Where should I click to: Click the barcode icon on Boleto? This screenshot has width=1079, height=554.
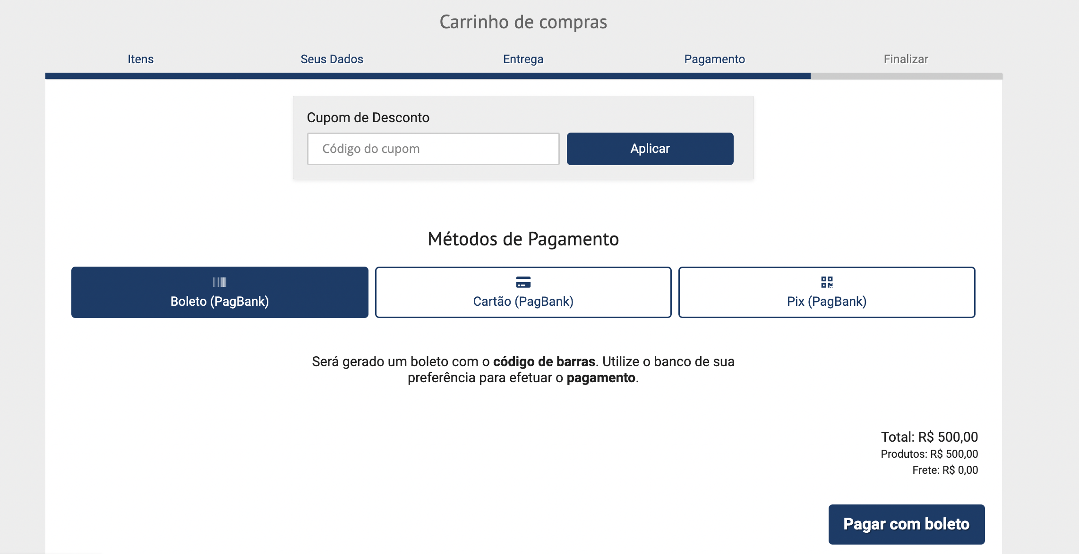[x=220, y=282]
